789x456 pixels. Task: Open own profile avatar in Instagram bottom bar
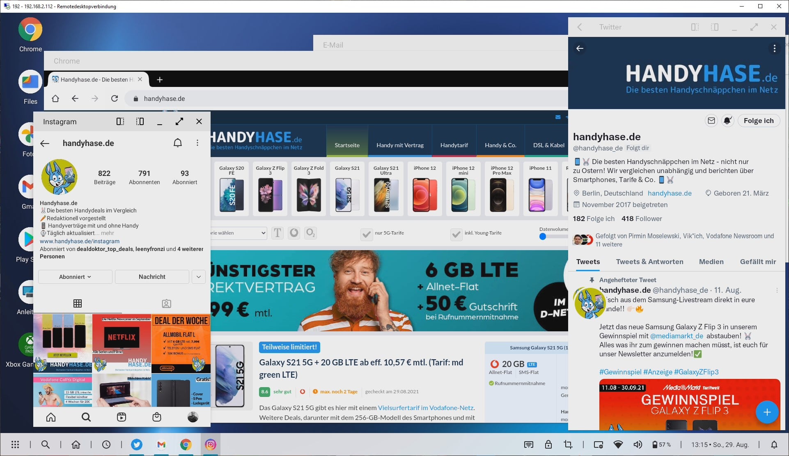click(x=193, y=417)
